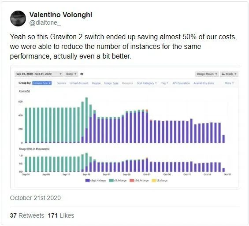Group by Region
This screenshot has height=226, width=249.
[96, 83]
